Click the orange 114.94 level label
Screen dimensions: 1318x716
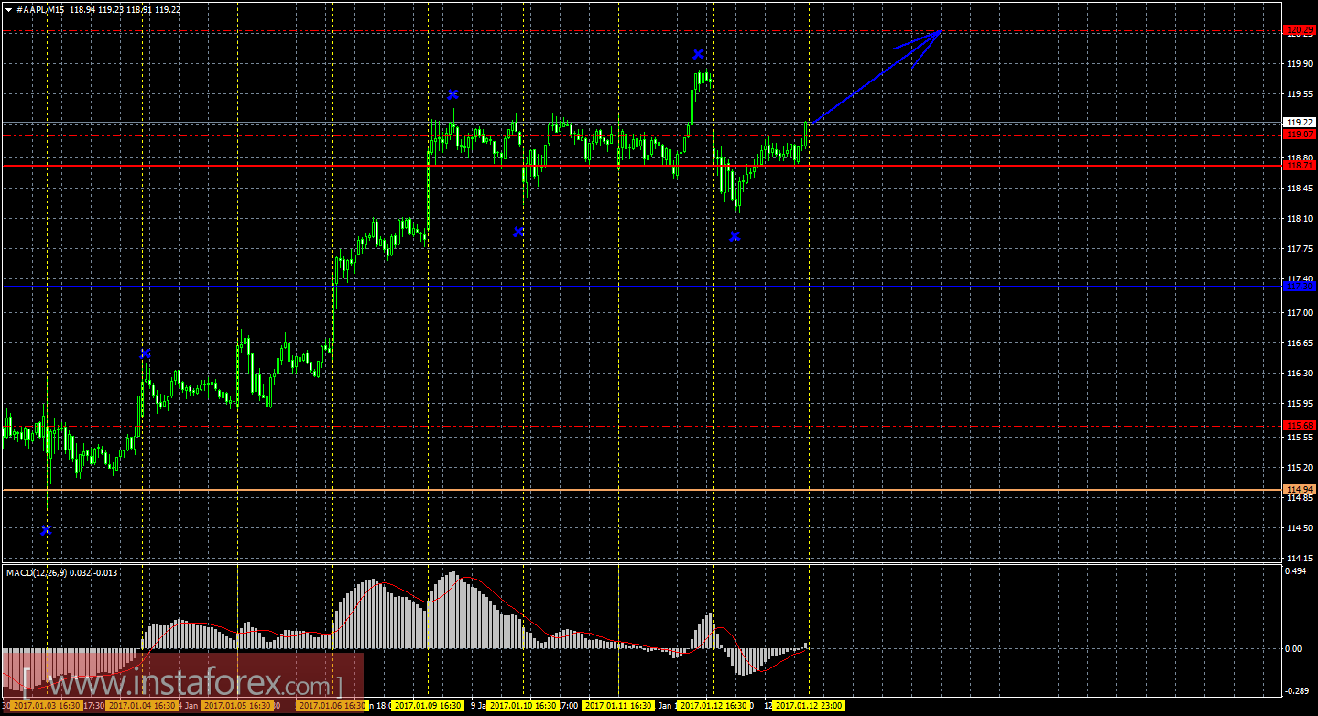coord(1300,490)
